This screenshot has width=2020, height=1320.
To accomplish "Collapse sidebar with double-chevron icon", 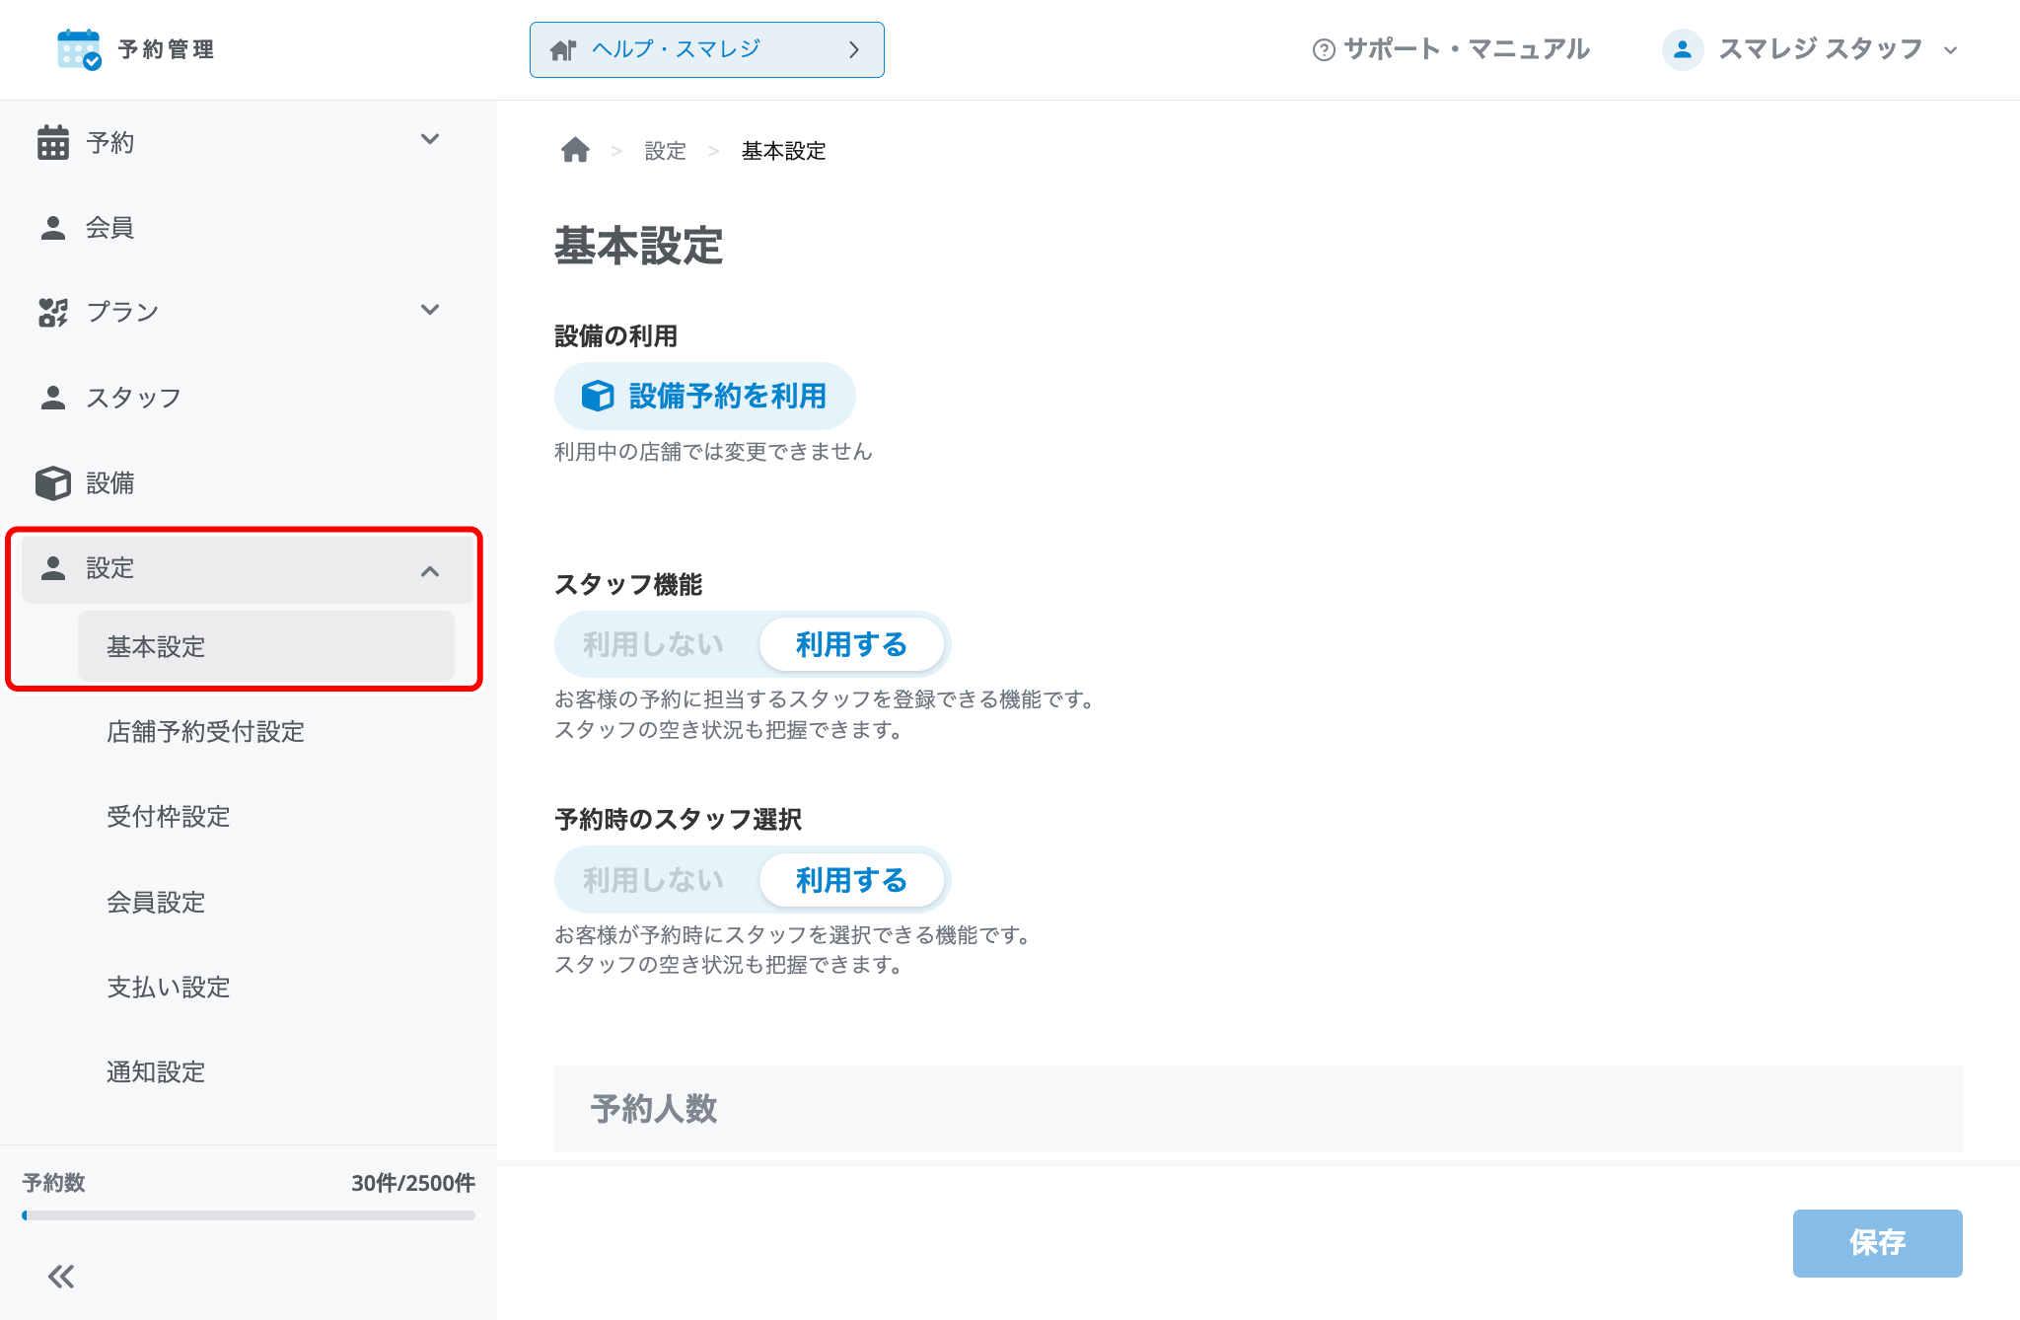I will [61, 1277].
